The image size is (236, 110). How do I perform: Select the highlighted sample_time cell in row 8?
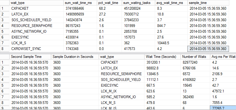pos(208,49)
